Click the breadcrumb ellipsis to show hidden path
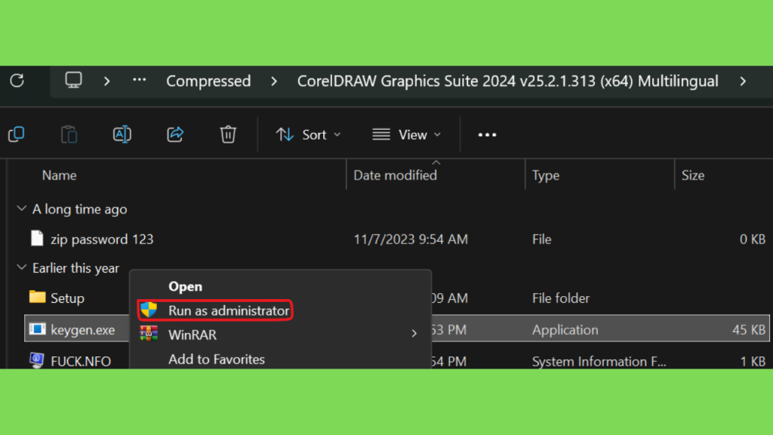 (x=139, y=81)
